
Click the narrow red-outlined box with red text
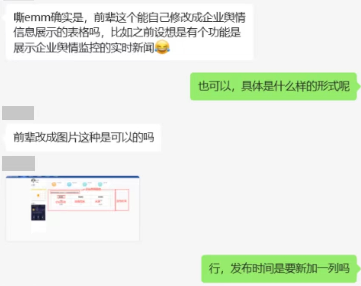click(122, 200)
